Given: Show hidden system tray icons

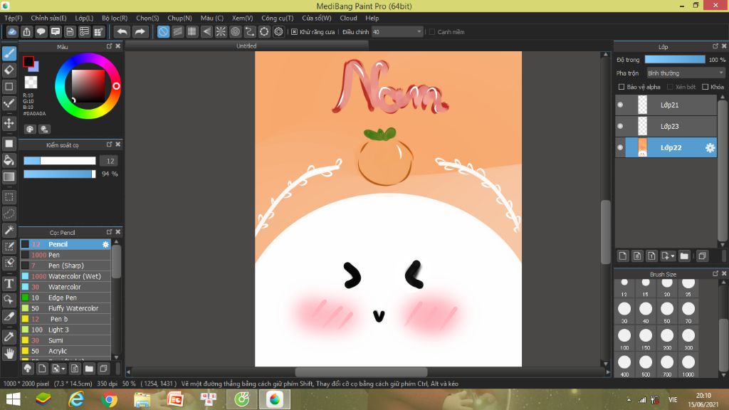Looking at the screenshot, I should click(x=629, y=400).
